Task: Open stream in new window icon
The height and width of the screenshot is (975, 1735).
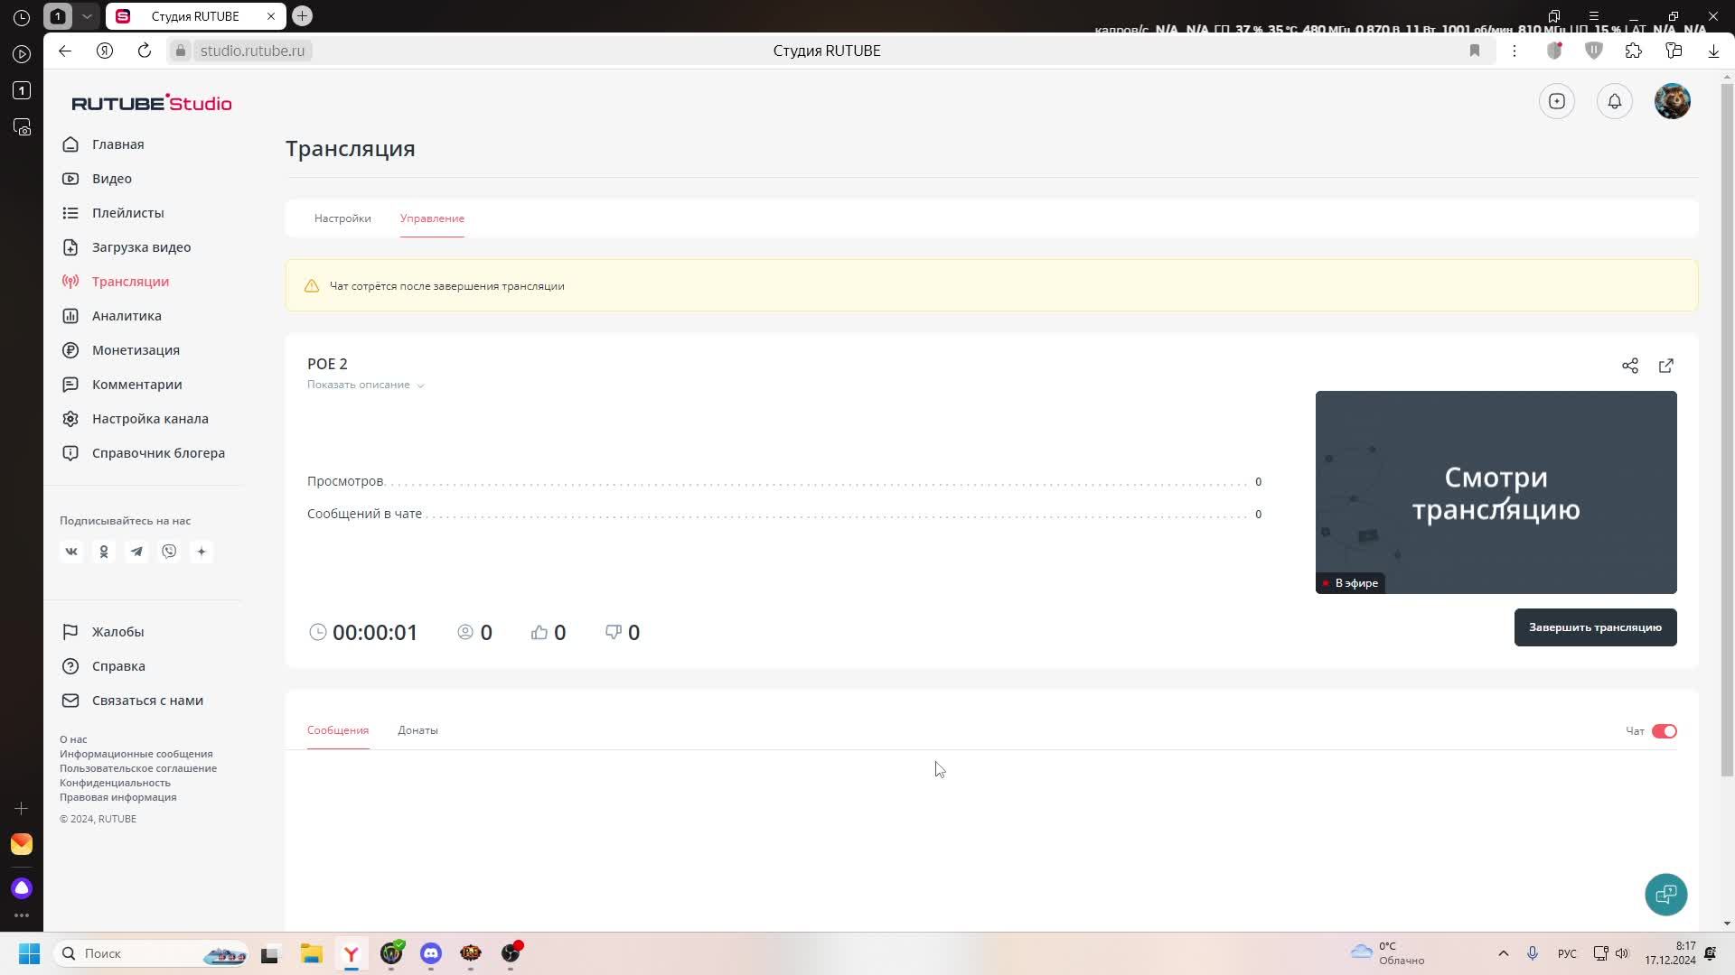Action: pos(1665,366)
